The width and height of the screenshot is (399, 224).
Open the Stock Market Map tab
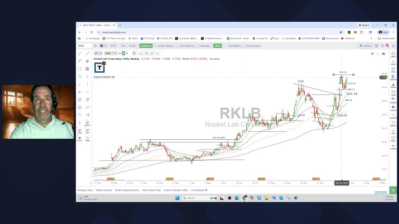click(x=151, y=190)
